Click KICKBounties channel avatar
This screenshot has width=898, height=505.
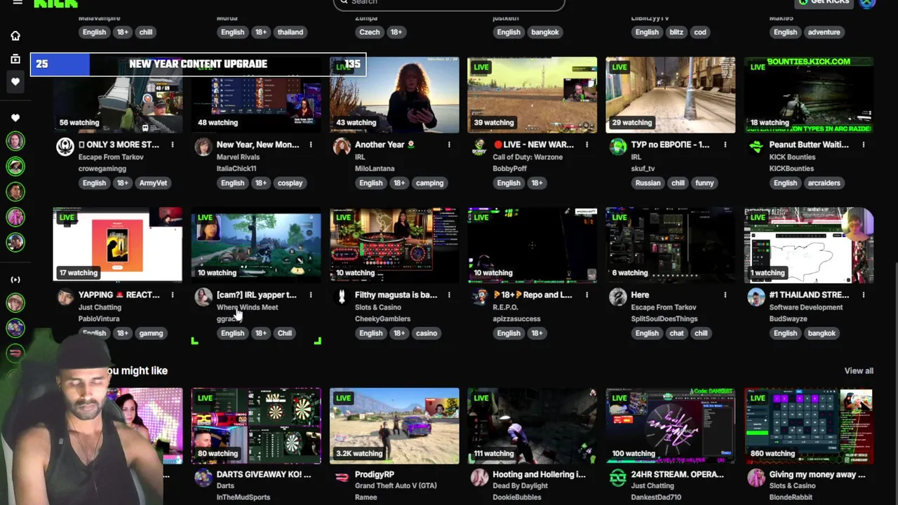[x=756, y=147]
